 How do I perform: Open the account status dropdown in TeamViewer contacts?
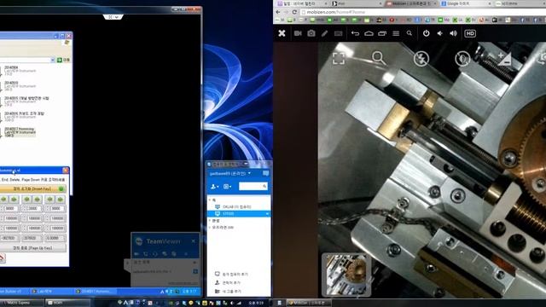[x=249, y=173]
